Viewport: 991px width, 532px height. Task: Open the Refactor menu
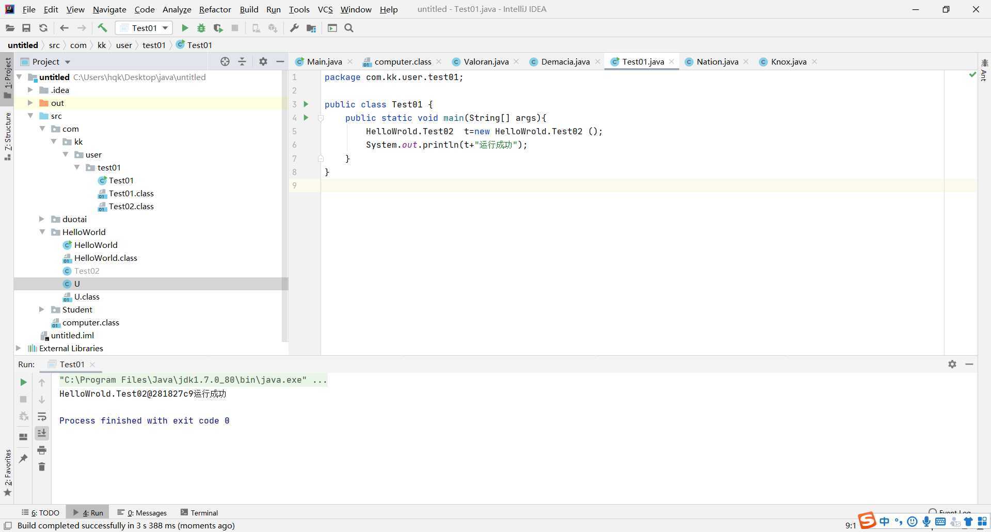click(215, 9)
